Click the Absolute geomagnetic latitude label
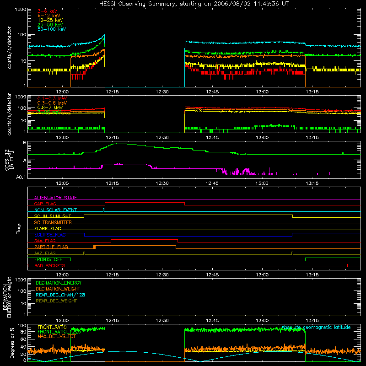 click(316, 327)
